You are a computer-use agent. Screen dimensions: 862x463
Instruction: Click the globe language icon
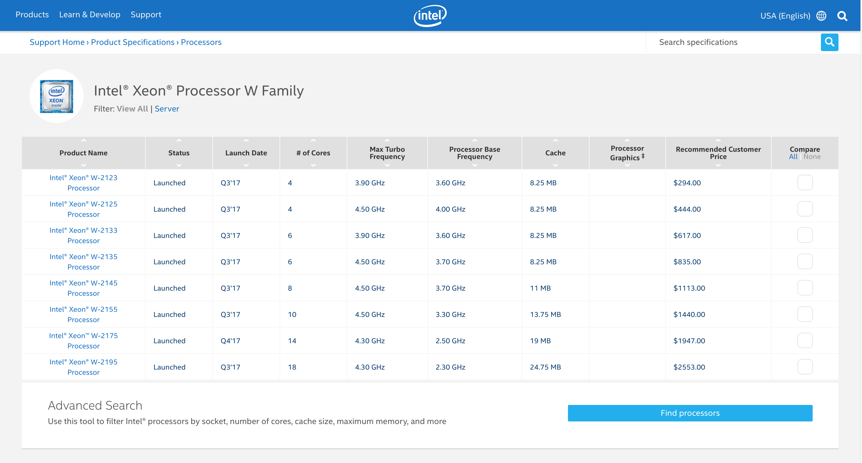click(x=821, y=16)
